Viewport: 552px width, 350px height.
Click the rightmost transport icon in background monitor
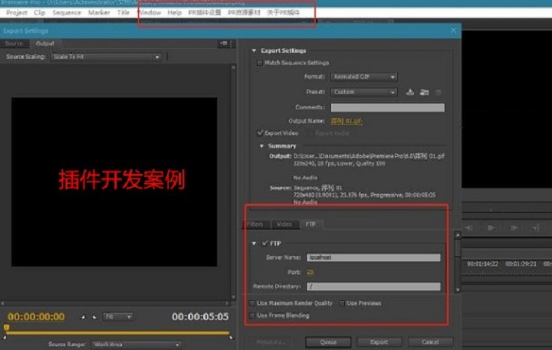tap(536, 227)
